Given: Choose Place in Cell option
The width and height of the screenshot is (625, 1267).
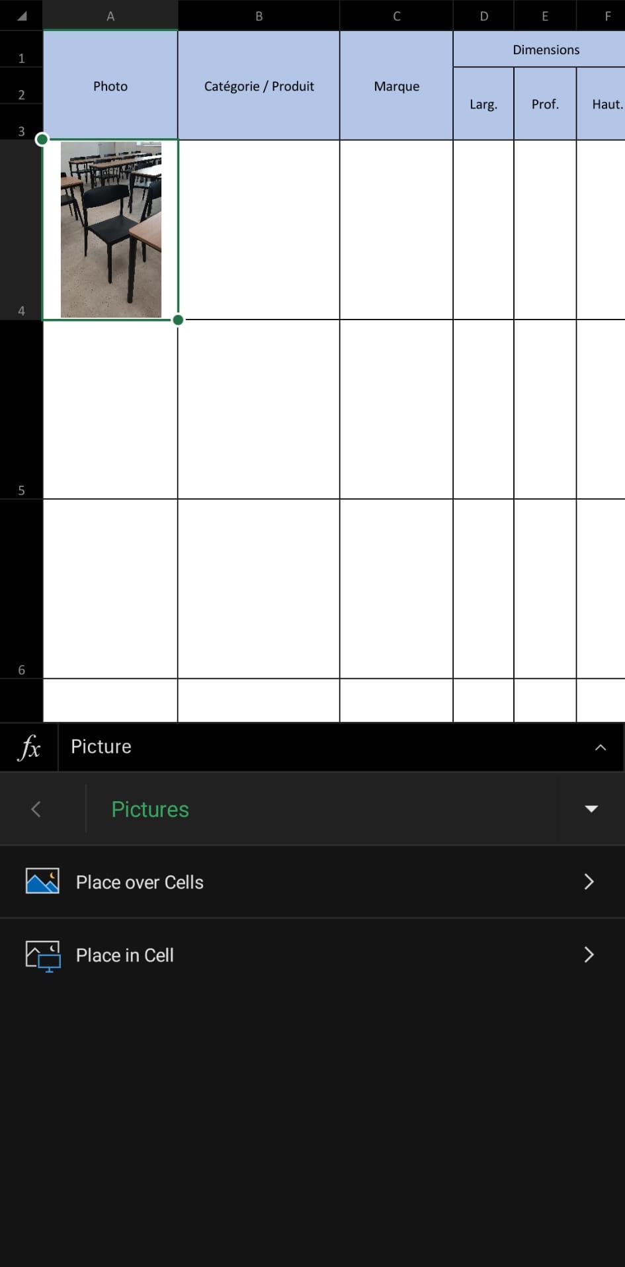Looking at the screenshot, I should tap(312, 955).
